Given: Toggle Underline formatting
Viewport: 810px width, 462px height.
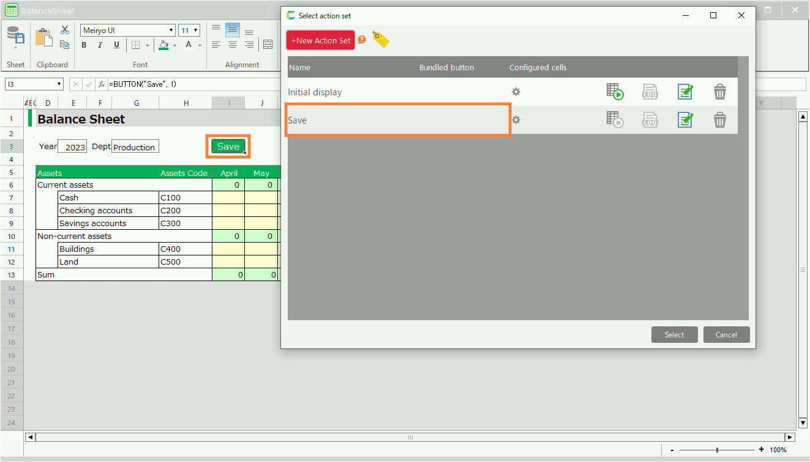Looking at the screenshot, I should [116, 45].
